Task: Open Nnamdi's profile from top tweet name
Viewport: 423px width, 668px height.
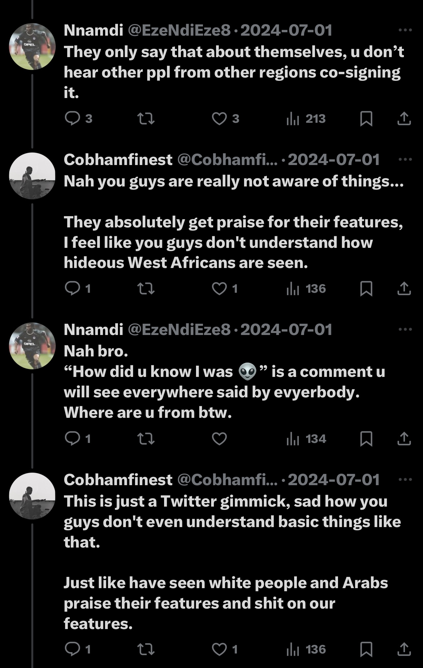Action: [x=93, y=30]
